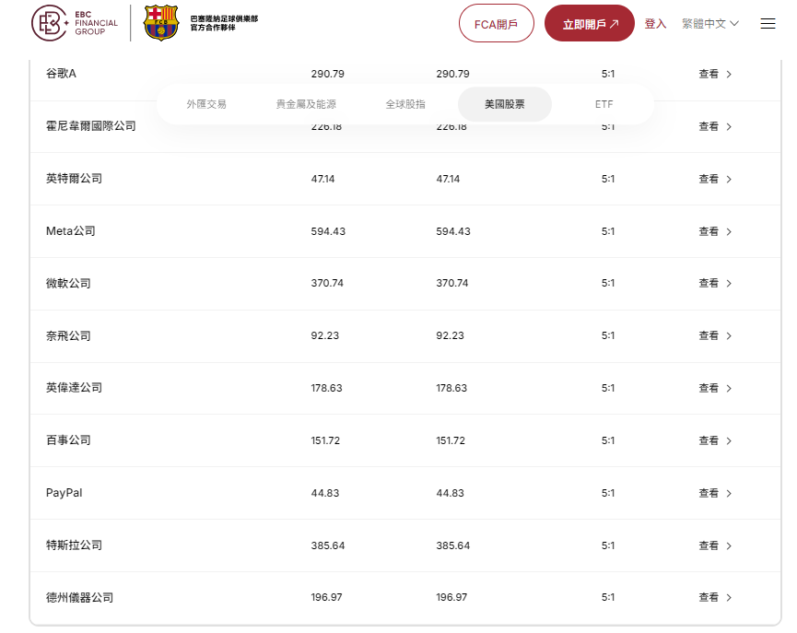Click the 登入 login link
The width and height of the screenshot is (797, 633).
coord(655,24)
